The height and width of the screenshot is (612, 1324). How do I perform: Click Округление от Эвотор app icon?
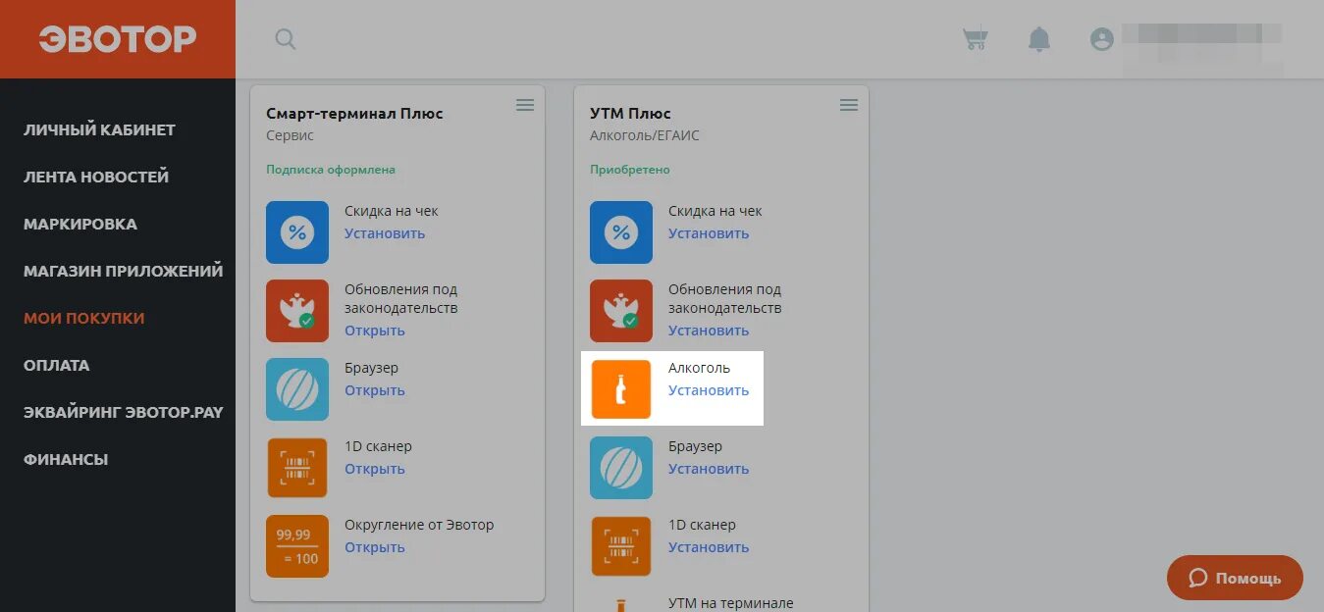[297, 546]
